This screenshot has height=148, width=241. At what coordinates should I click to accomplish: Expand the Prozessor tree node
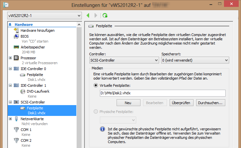click(10, 58)
